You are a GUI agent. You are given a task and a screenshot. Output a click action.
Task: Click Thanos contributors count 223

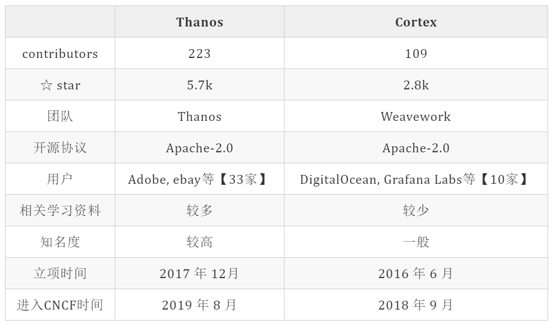pos(200,54)
